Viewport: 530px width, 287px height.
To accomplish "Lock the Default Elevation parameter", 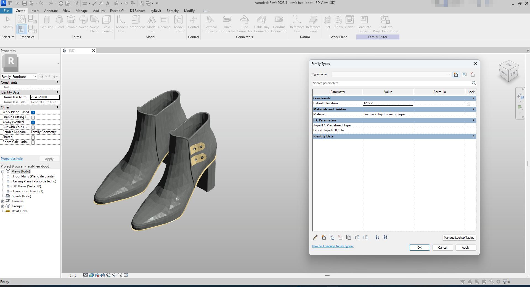I will [x=468, y=103].
